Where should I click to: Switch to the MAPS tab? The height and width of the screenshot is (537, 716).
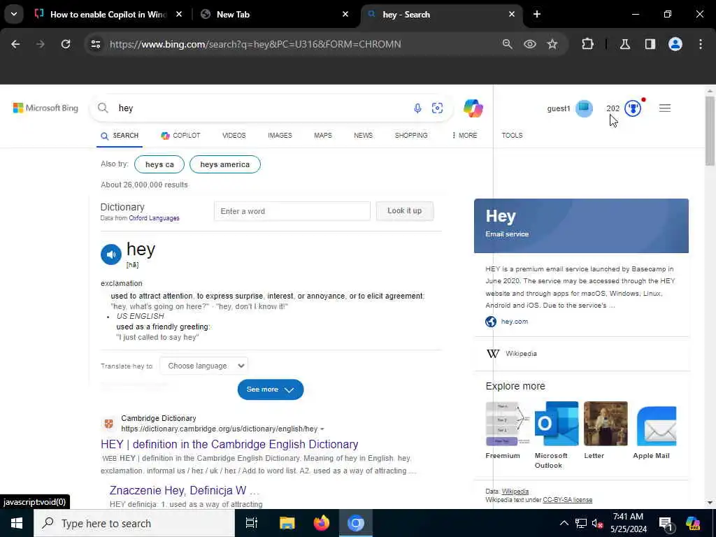point(323,135)
